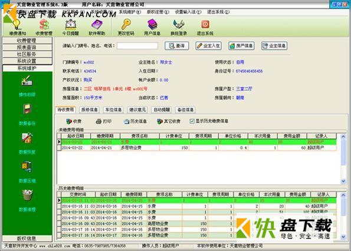Click the 三室二厅 house type link
This screenshot has width=351, height=251.
click(244, 89)
